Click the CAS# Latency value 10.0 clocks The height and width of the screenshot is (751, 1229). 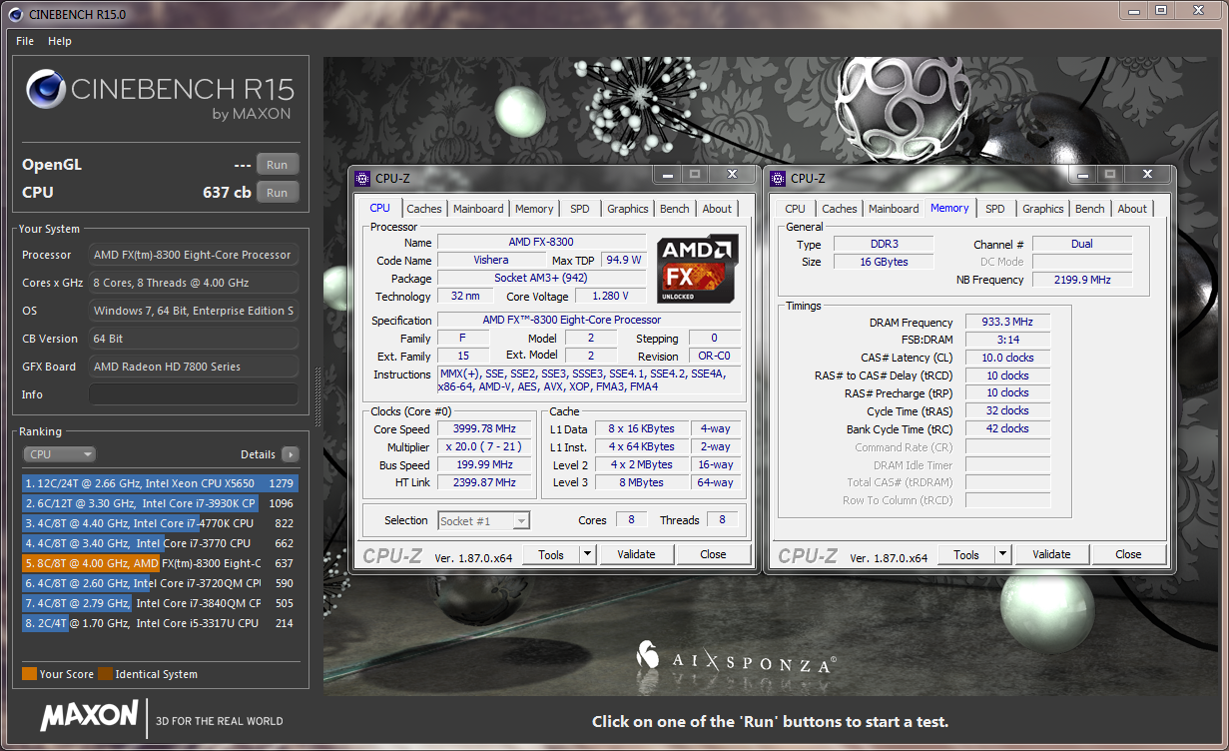[1008, 358]
